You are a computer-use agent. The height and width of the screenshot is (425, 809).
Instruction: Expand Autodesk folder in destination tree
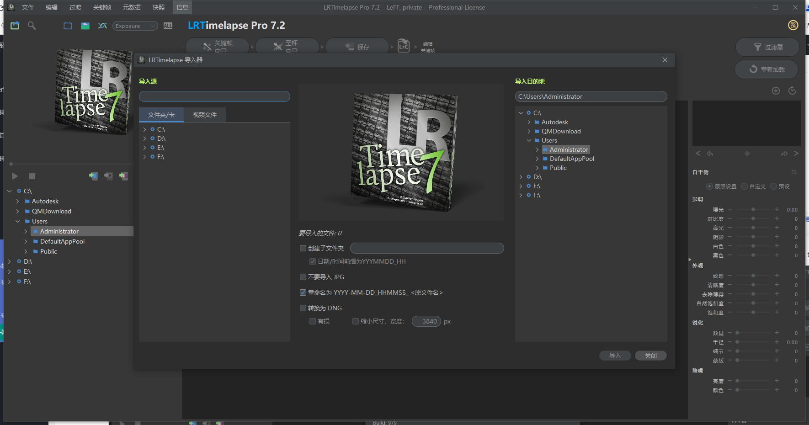(529, 122)
